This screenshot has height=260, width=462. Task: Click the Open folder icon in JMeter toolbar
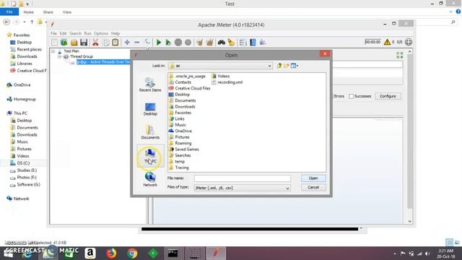(74, 42)
